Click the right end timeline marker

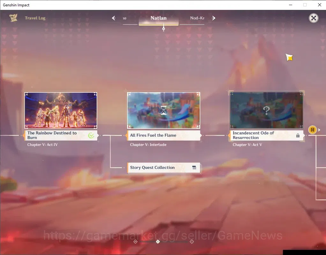tap(192, 242)
